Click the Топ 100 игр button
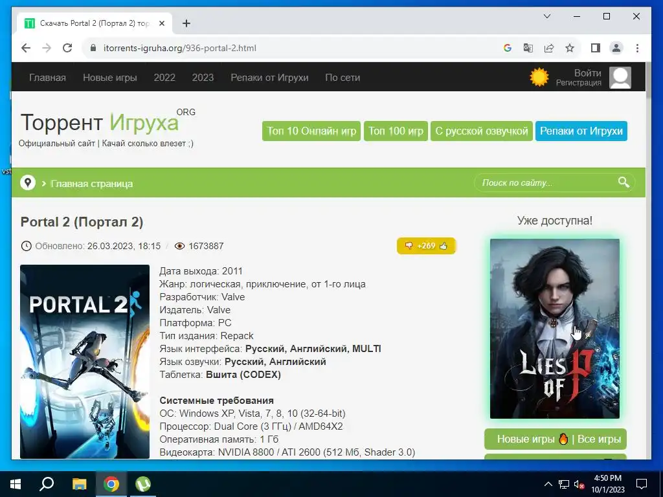Image resolution: width=663 pixels, height=497 pixels. [396, 131]
